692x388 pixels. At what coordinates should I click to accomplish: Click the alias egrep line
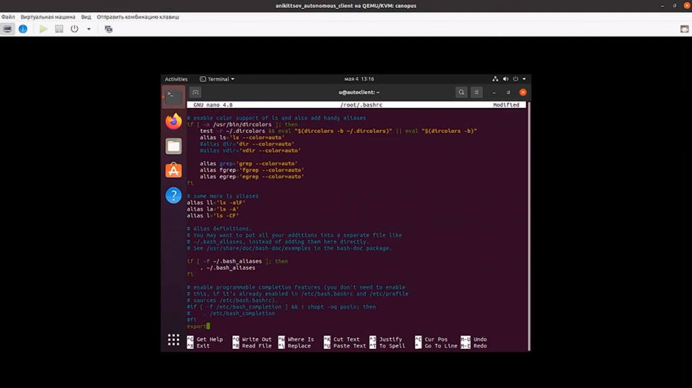[x=251, y=176]
